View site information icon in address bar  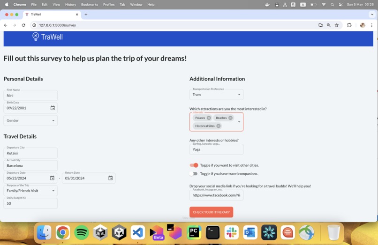click(34, 25)
